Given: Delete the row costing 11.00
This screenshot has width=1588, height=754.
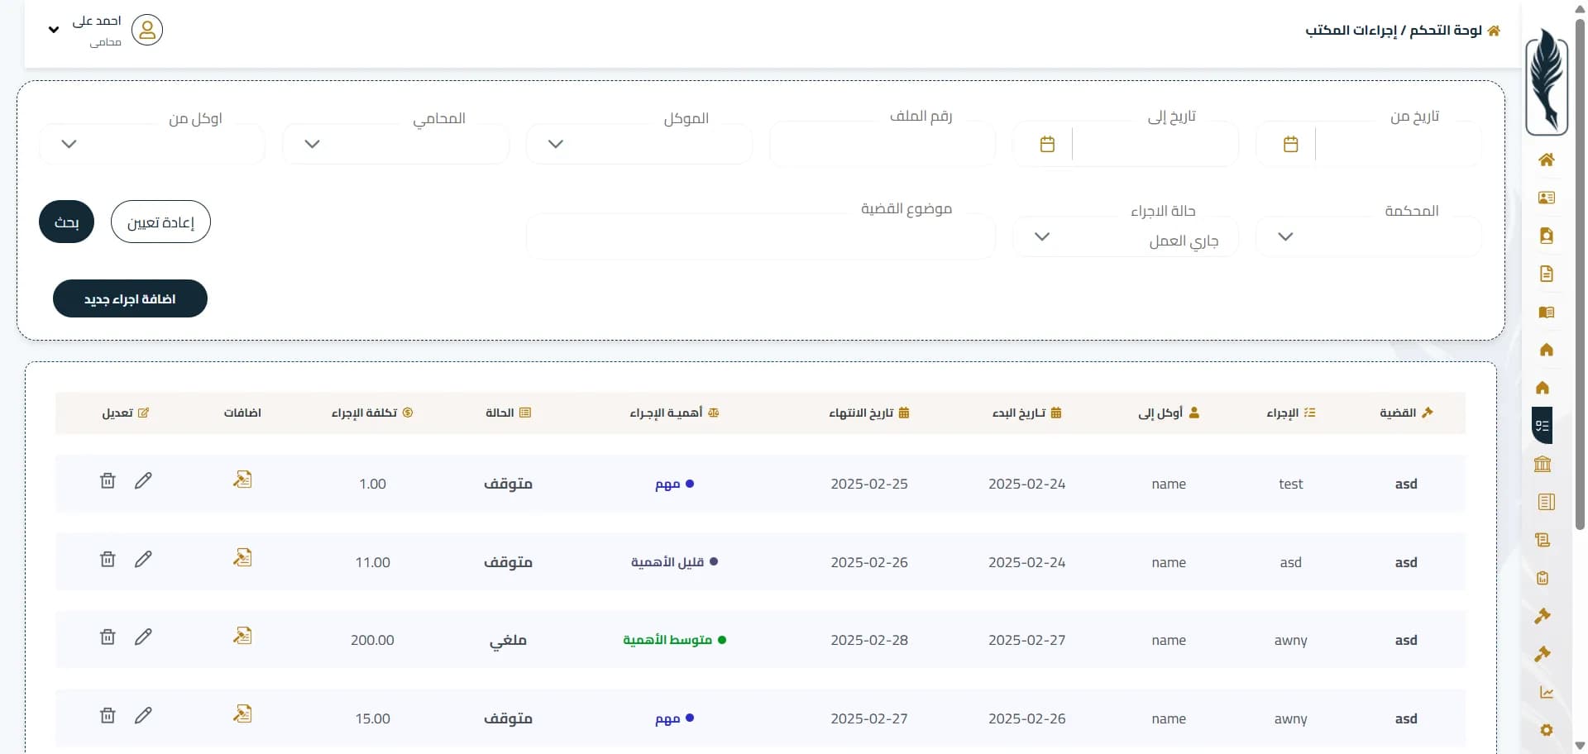Looking at the screenshot, I should point(108,559).
